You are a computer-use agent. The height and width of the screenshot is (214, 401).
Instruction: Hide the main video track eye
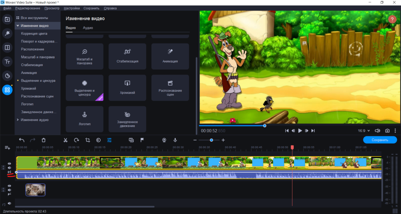click(9, 164)
